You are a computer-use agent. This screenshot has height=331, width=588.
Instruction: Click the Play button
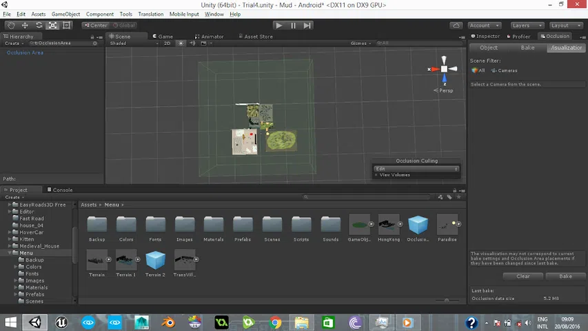(278, 26)
